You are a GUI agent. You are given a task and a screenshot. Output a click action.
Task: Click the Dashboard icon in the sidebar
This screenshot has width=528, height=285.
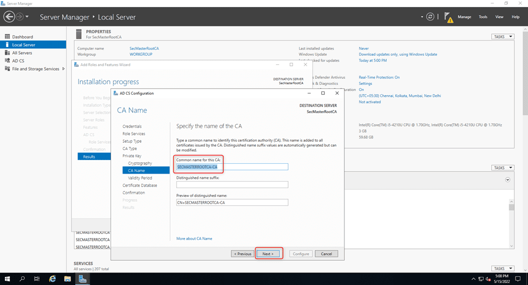7,37
